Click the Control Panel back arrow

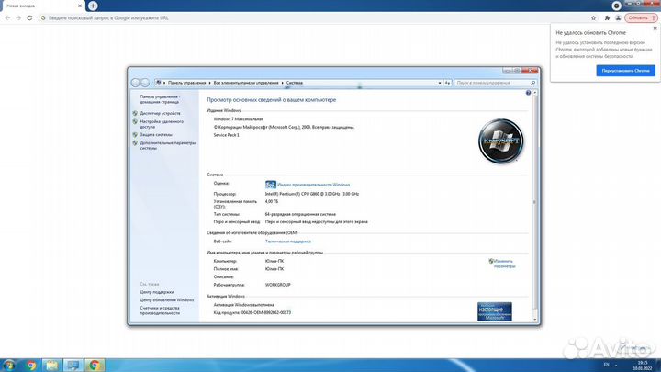(134, 83)
